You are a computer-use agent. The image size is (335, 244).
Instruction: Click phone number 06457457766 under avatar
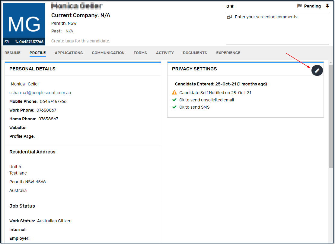click(31, 42)
